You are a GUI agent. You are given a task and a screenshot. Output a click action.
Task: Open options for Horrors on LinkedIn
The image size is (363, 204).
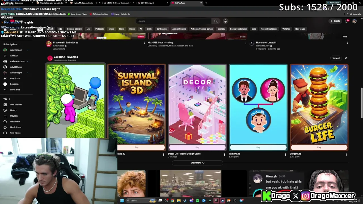click(347, 43)
